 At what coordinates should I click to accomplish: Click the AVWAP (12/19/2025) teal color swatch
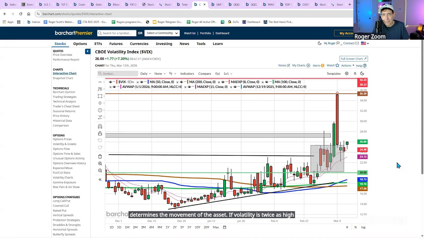(241, 87)
